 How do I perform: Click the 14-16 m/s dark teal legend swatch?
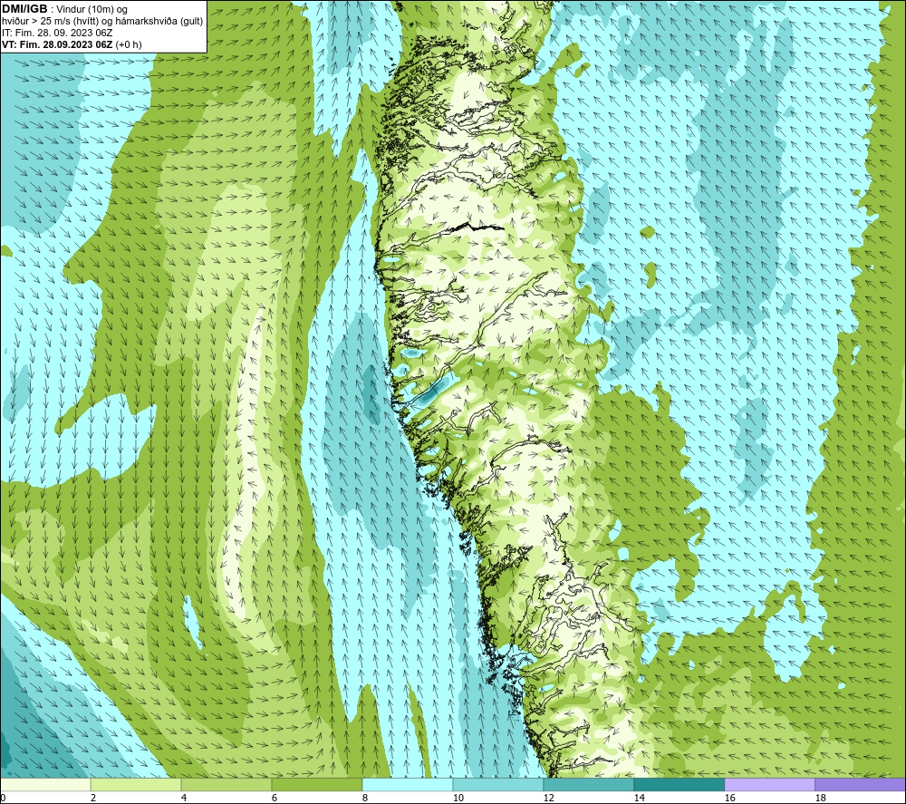679,784
